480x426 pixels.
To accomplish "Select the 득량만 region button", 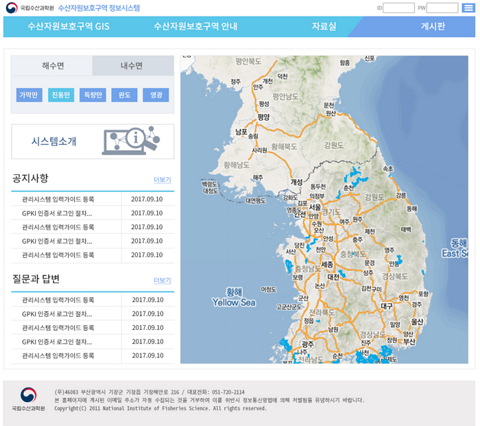I will point(93,95).
